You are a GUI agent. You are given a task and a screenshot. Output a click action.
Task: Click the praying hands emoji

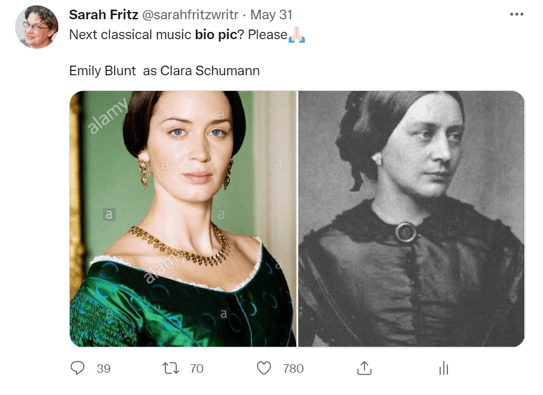(297, 35)
